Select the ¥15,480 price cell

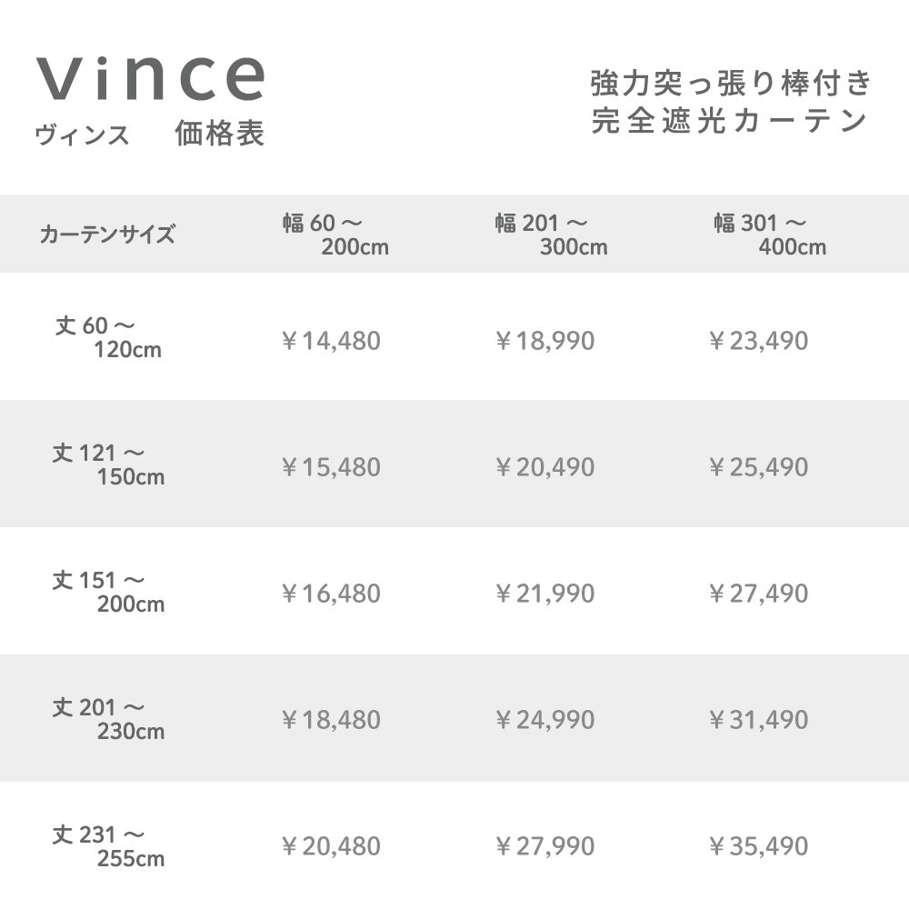tap(331, 467)
